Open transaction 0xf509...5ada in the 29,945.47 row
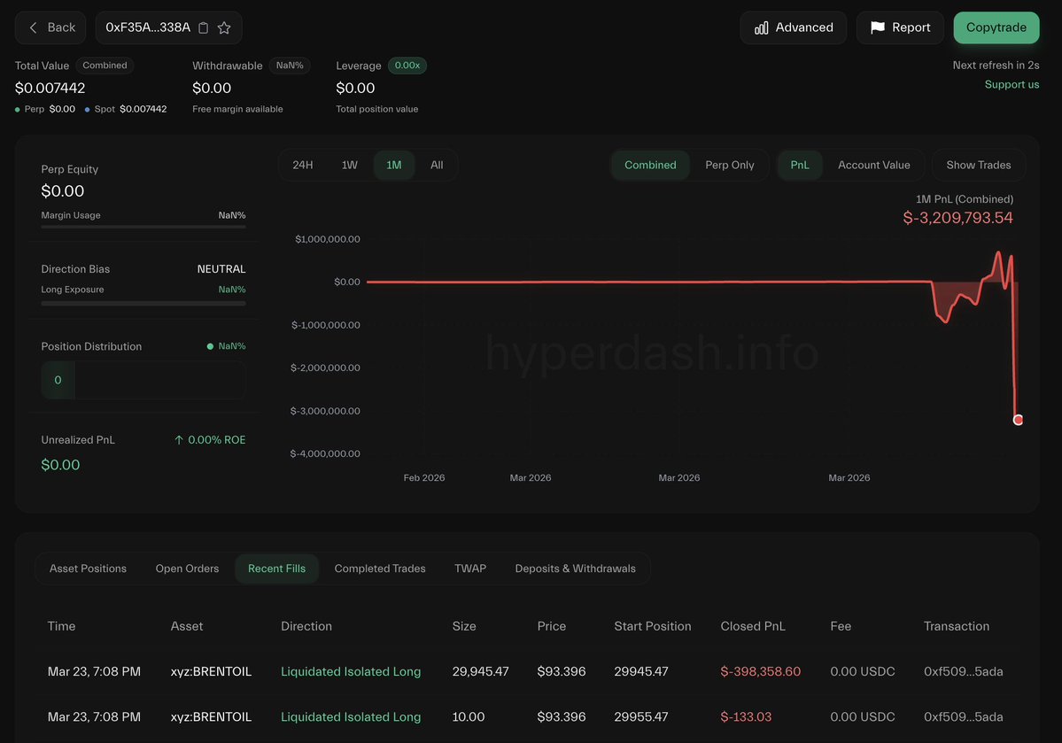The height and width of the screenshot is (743, 1062). 963,672
